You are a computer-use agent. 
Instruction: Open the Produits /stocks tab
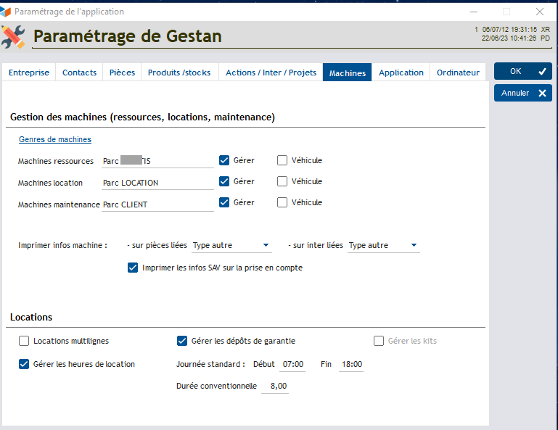click(181, 73)
